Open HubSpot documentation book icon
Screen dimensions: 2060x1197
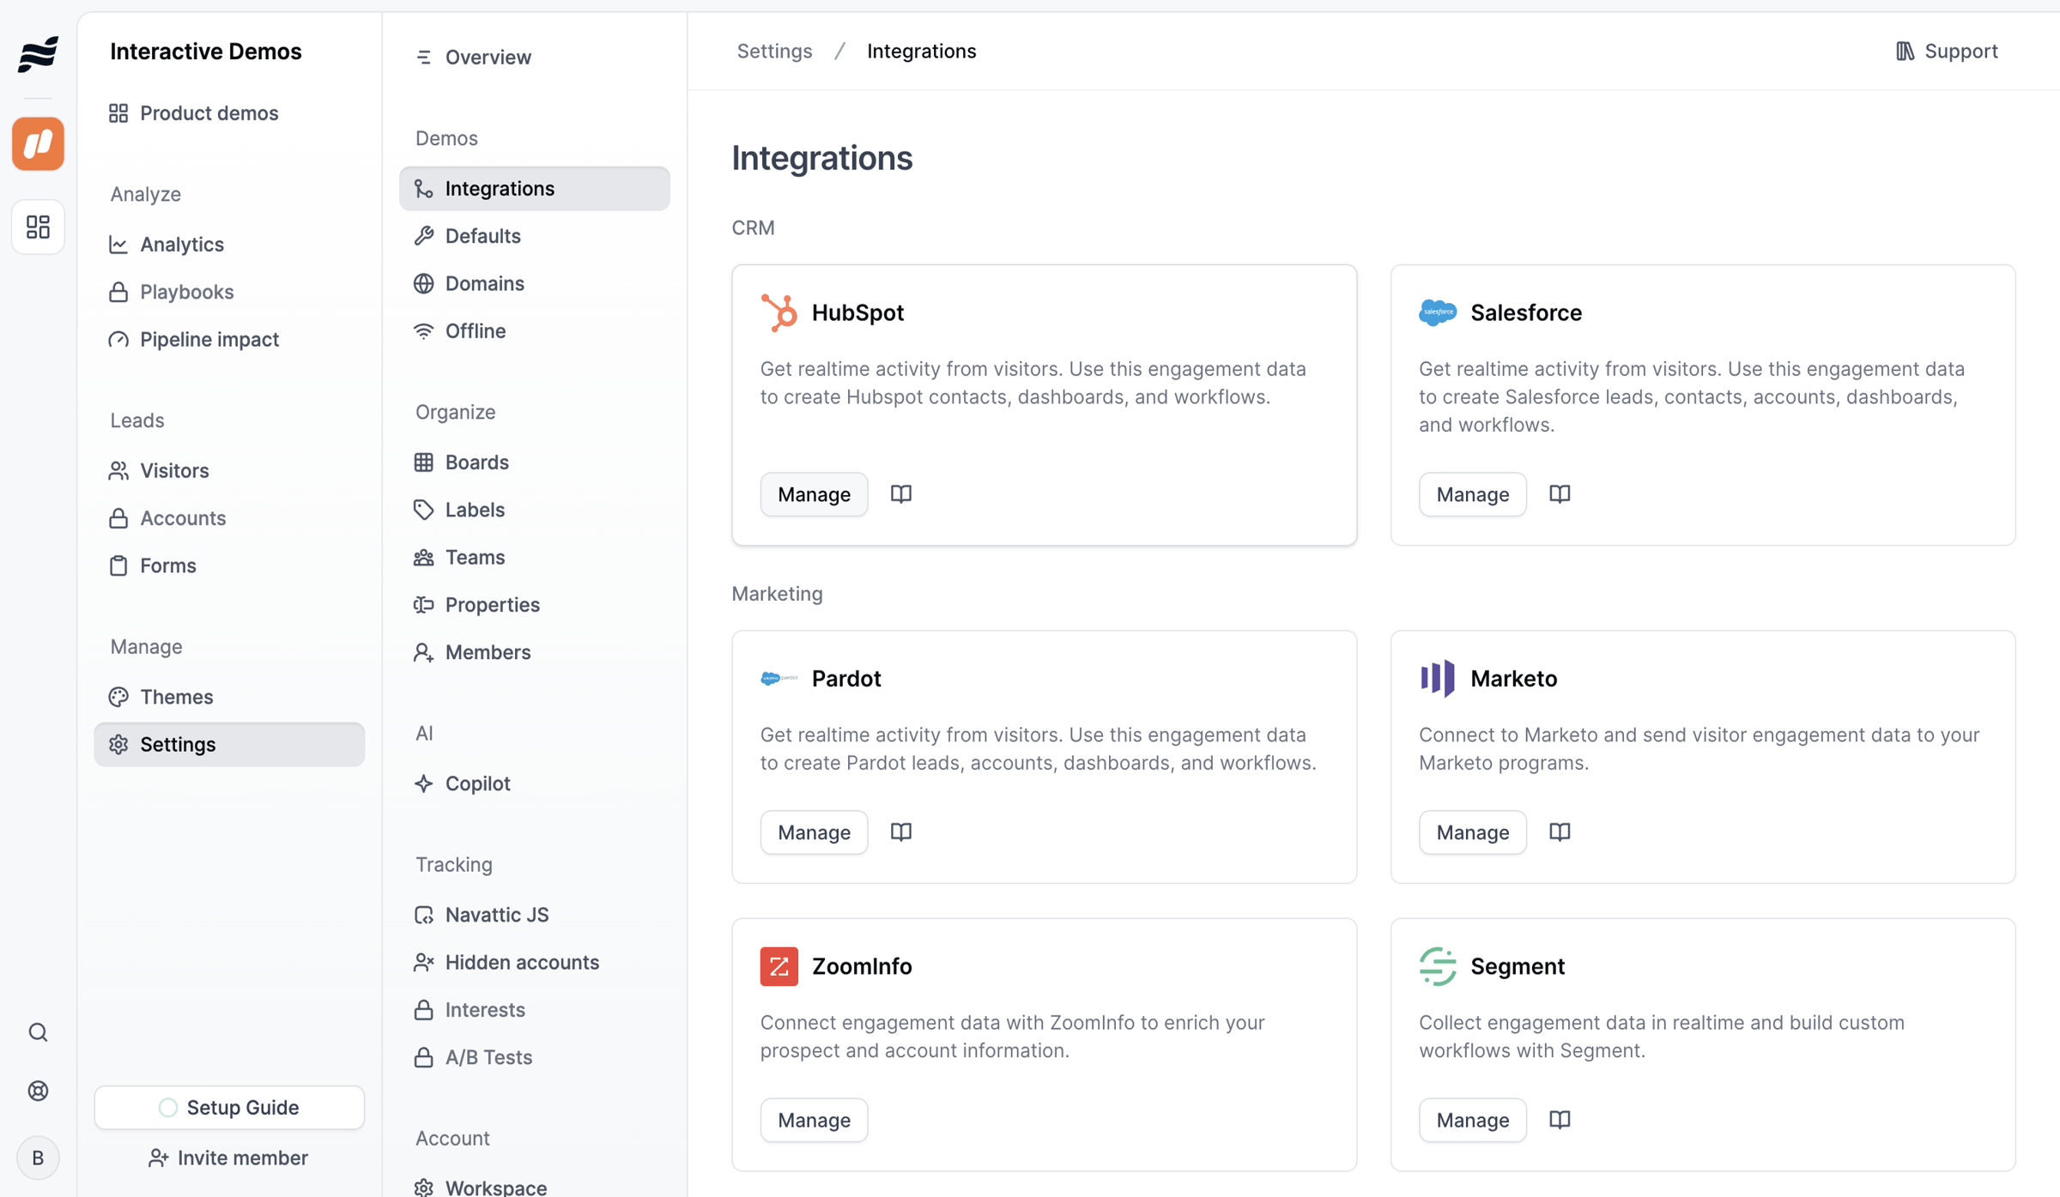point(901,494)
